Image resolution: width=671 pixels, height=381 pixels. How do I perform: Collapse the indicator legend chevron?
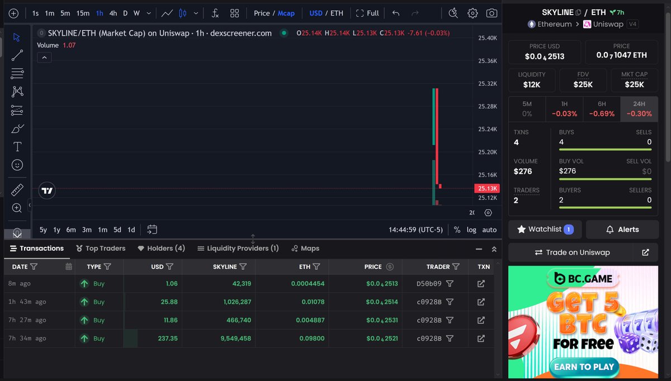click(44, 57)
